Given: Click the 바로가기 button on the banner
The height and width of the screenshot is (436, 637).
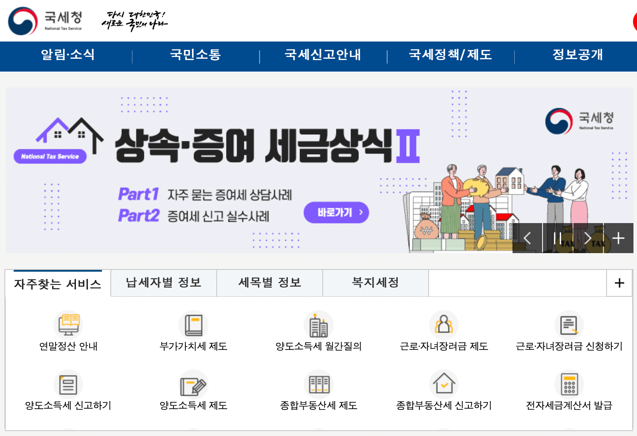Looking at the screenshot, I should tap(336, 212).
